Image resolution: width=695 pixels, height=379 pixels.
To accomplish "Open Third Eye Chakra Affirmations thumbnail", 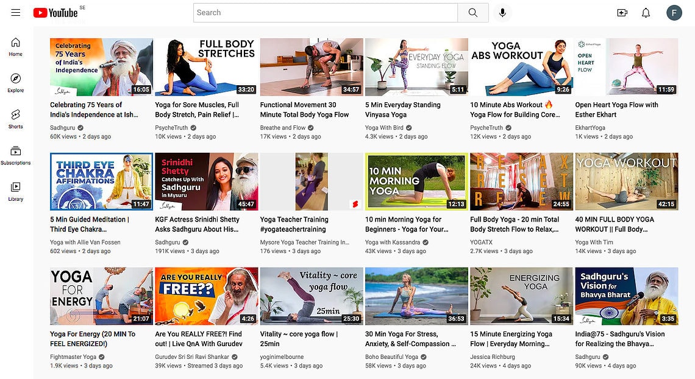I will [x=101, y=181].
